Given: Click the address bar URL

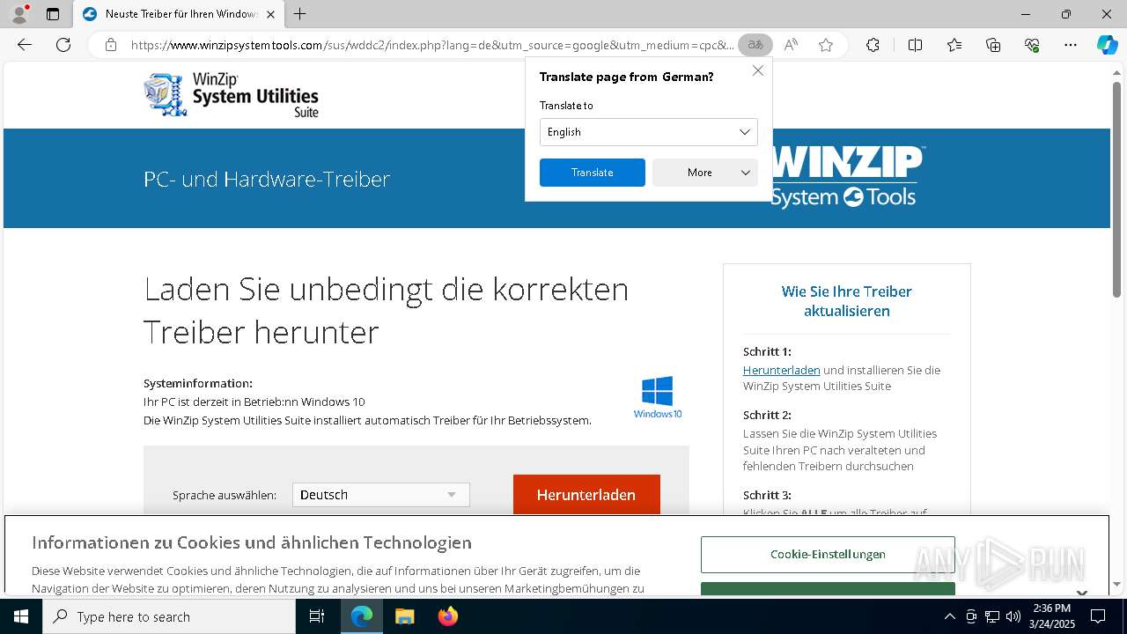Looking at the screenshot, I should point(431,45).
